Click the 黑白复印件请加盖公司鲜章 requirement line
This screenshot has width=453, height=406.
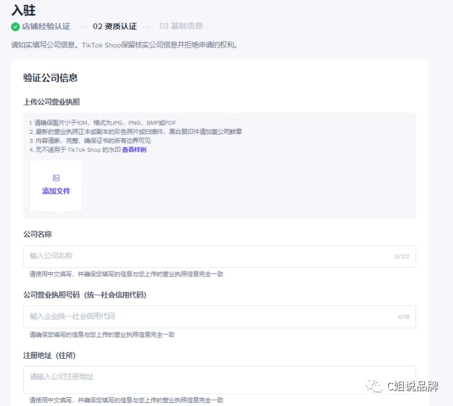point(135,132)
